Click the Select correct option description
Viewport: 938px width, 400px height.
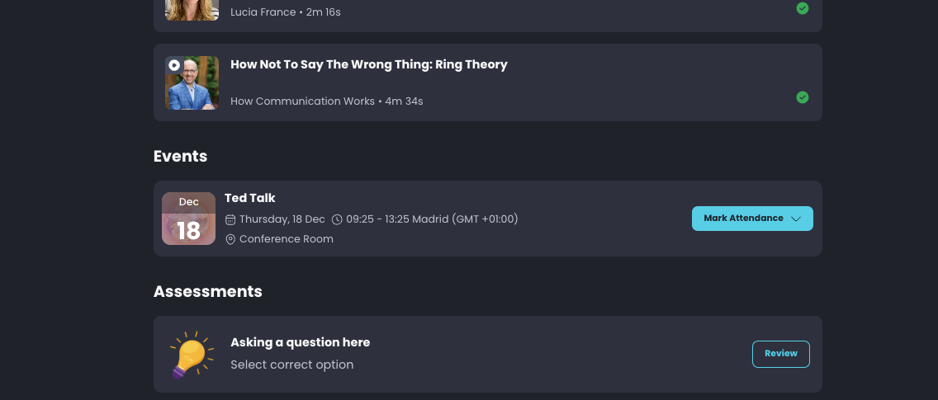tap(292, 365)
